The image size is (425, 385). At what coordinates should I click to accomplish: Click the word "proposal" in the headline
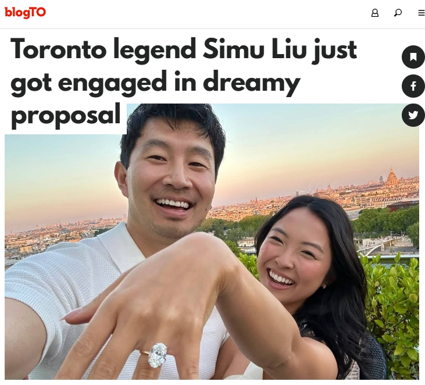[66, 116]
